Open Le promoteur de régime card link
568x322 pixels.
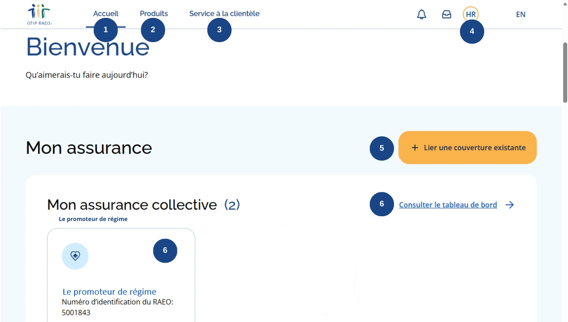point(110,292)
